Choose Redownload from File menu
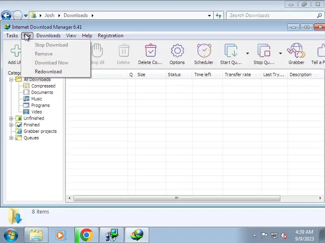This screenshot has width=325, height=243. click(x=56, y=72)
